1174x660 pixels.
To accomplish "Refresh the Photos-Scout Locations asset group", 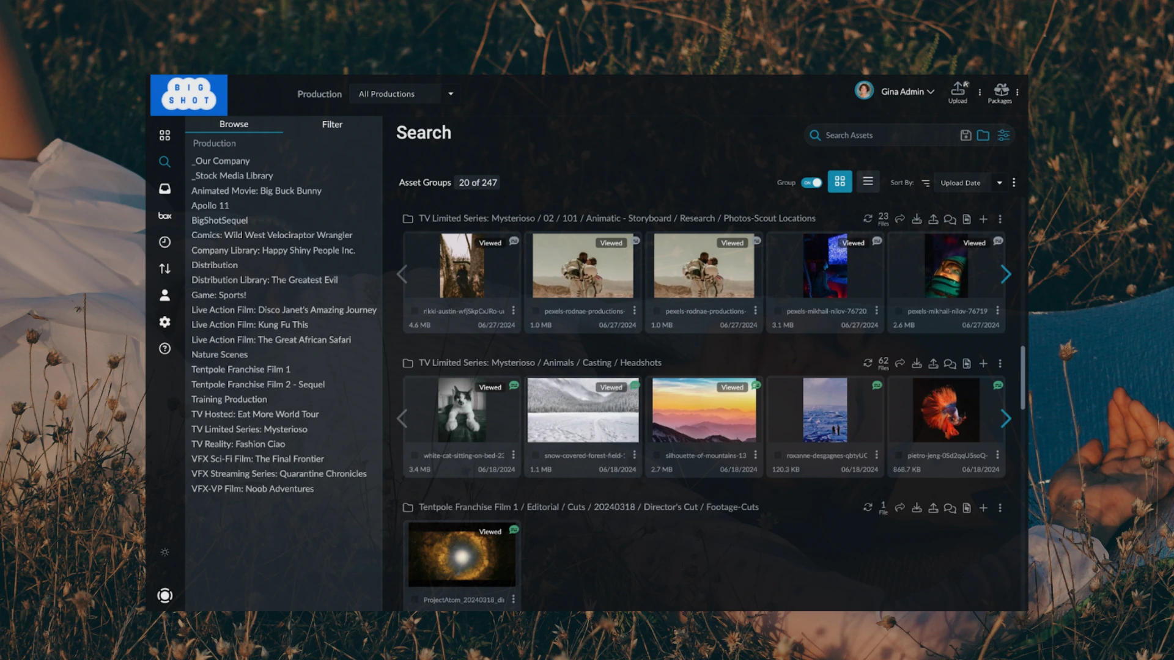I will tap(868, 219).
